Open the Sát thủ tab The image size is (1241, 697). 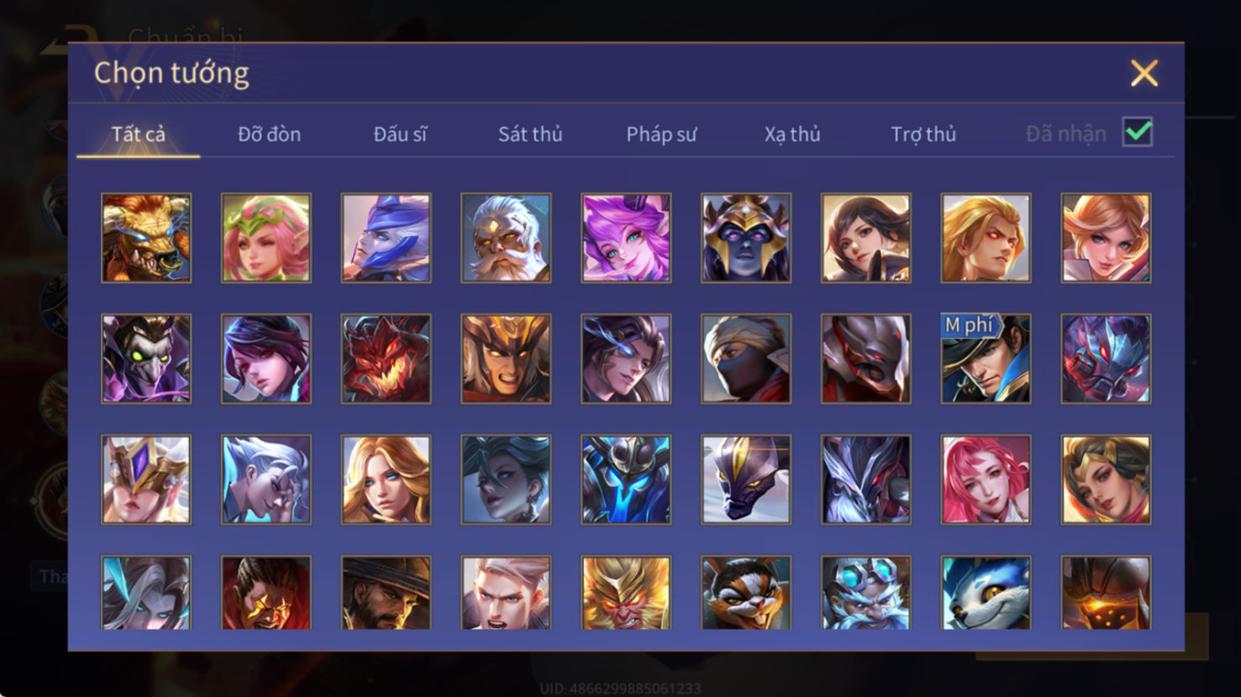[x=530, y=134]
